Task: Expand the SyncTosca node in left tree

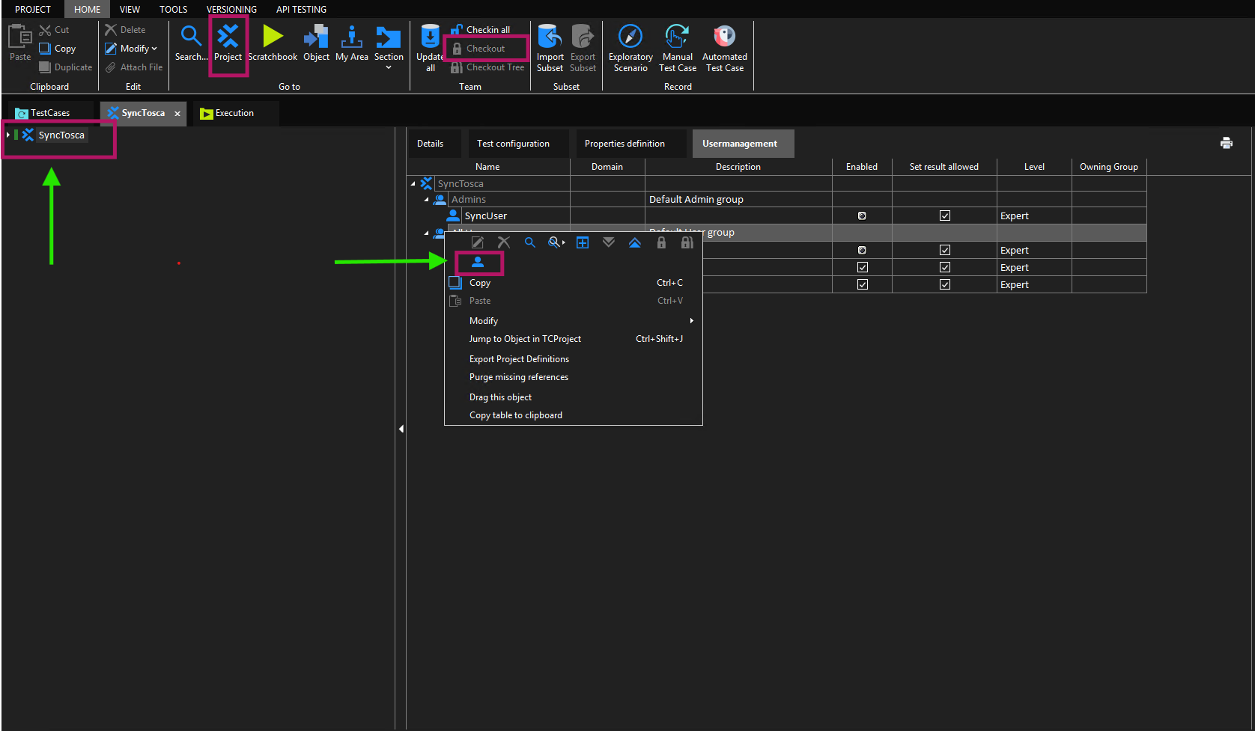Action: coord(8,135)
